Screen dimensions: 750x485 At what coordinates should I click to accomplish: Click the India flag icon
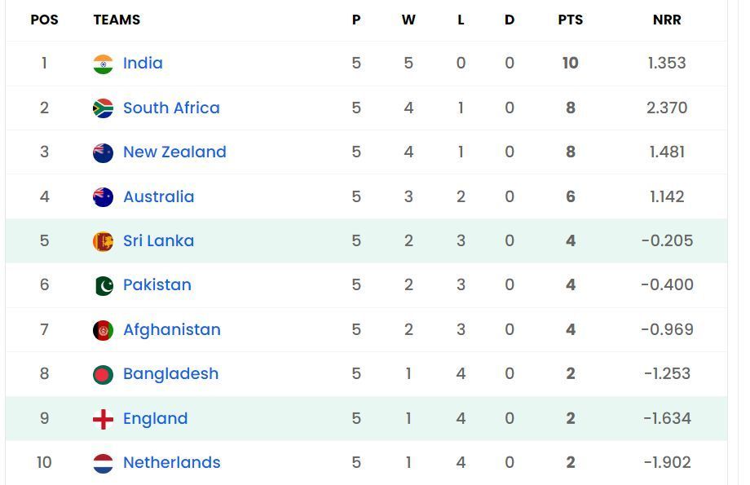pos(103,63)
